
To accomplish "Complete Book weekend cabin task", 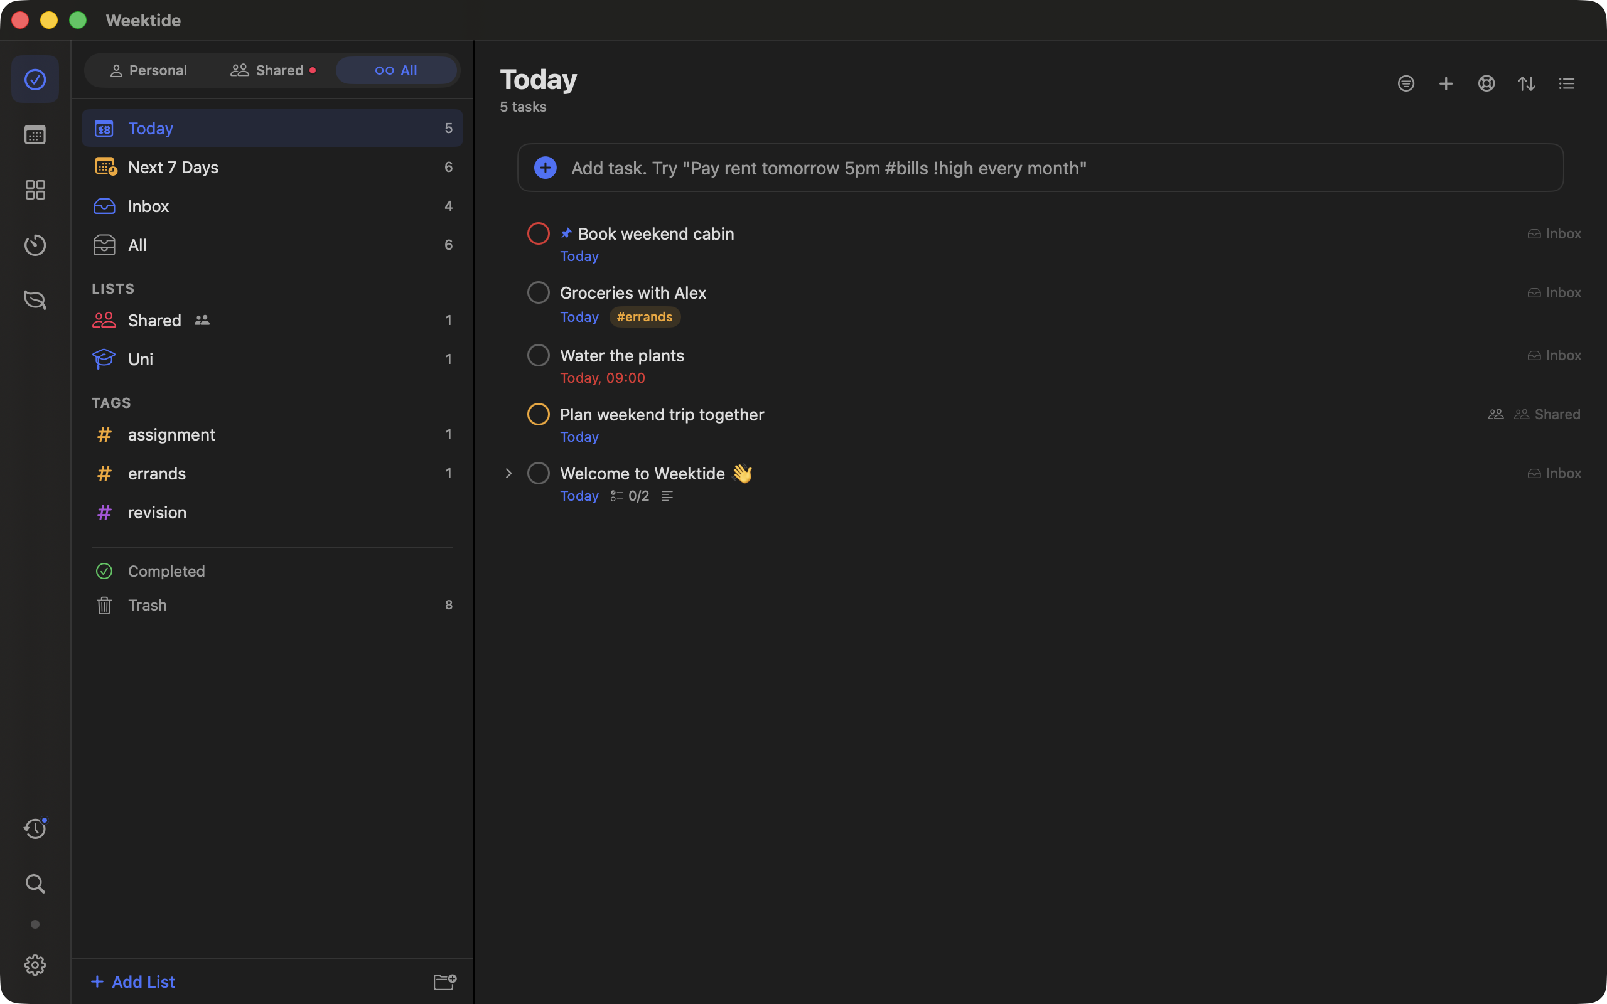I will [x=539, y=233].
